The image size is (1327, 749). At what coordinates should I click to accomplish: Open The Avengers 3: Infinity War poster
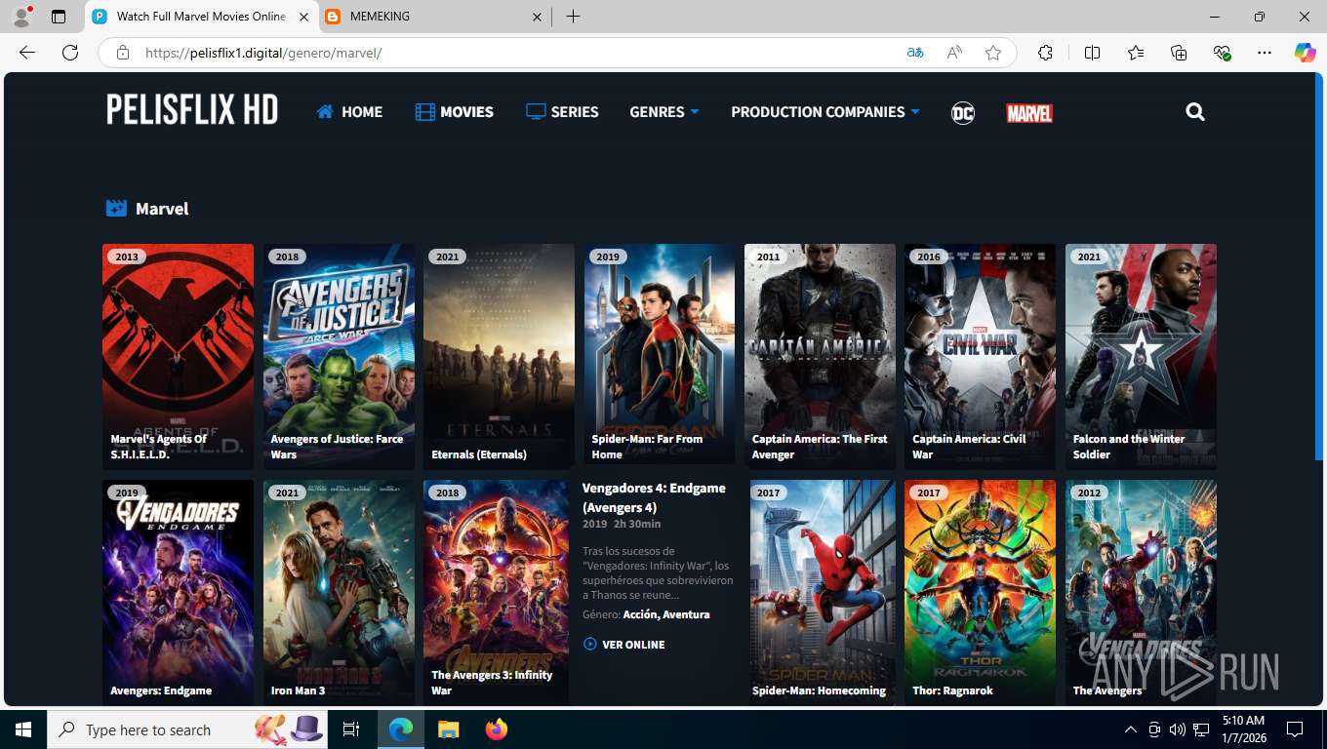(x=496, y=592)
